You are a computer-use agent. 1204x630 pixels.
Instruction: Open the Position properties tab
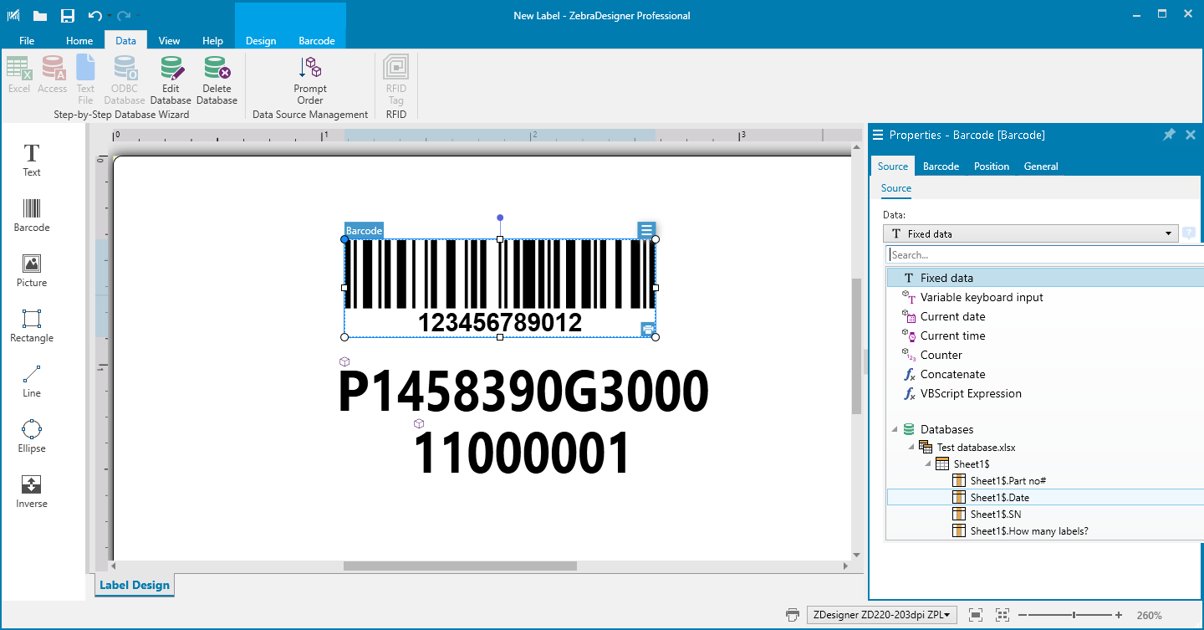tap(992, 166)
